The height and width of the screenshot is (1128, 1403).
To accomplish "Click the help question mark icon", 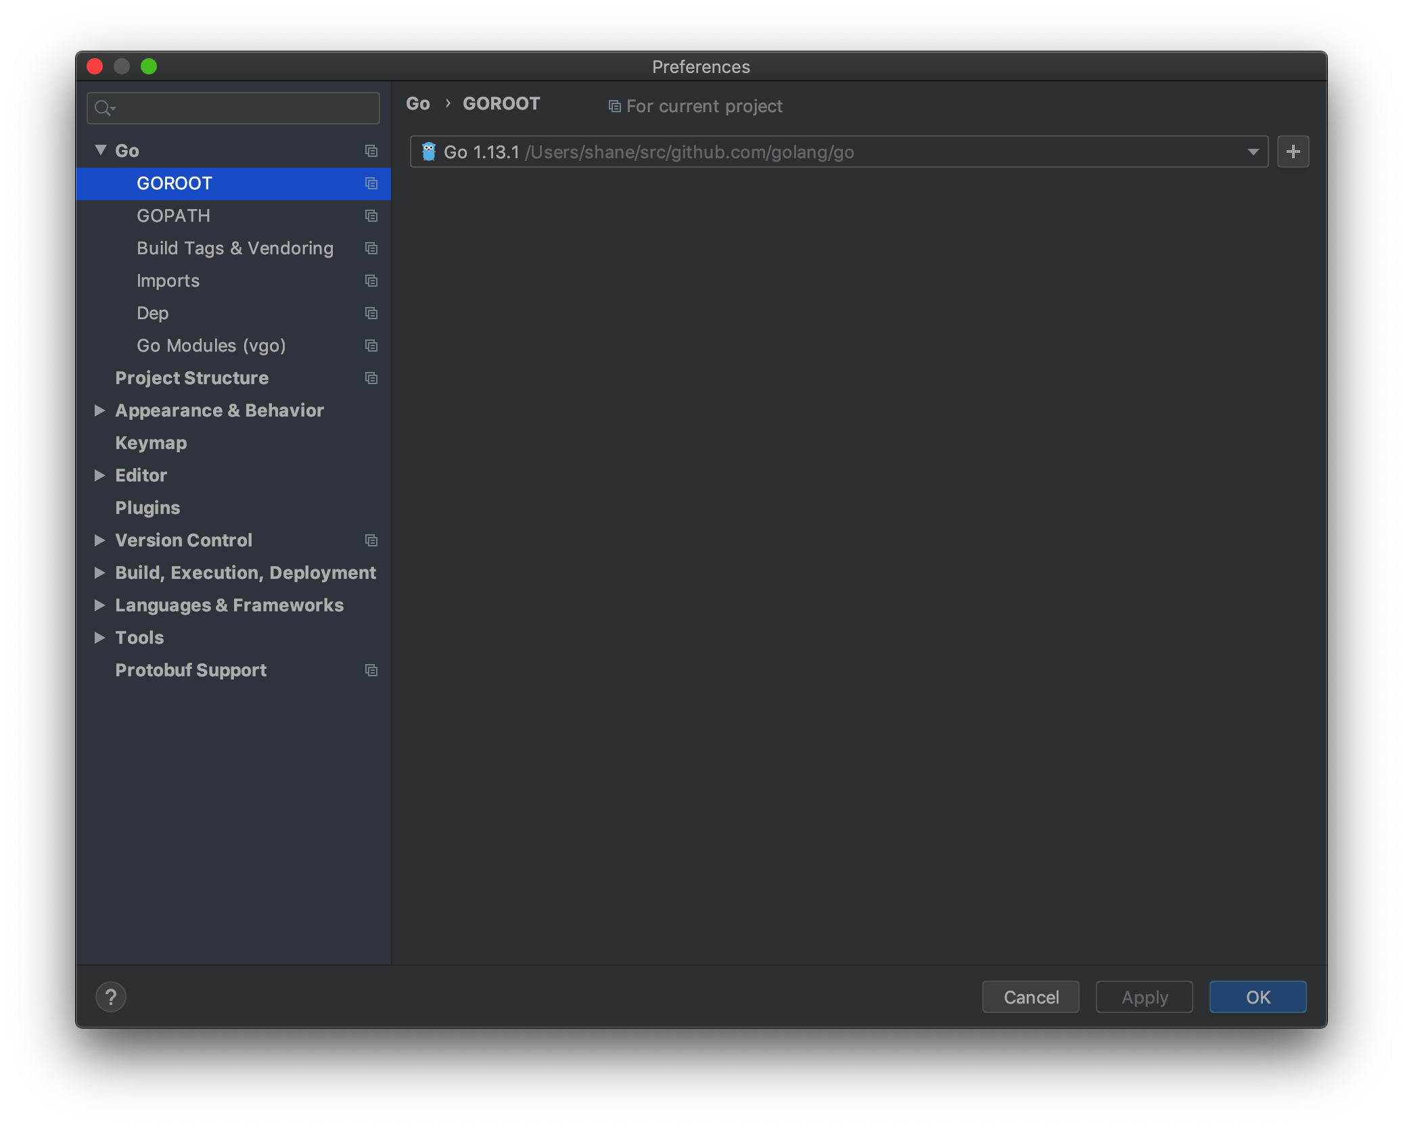I will coord(111,997).
